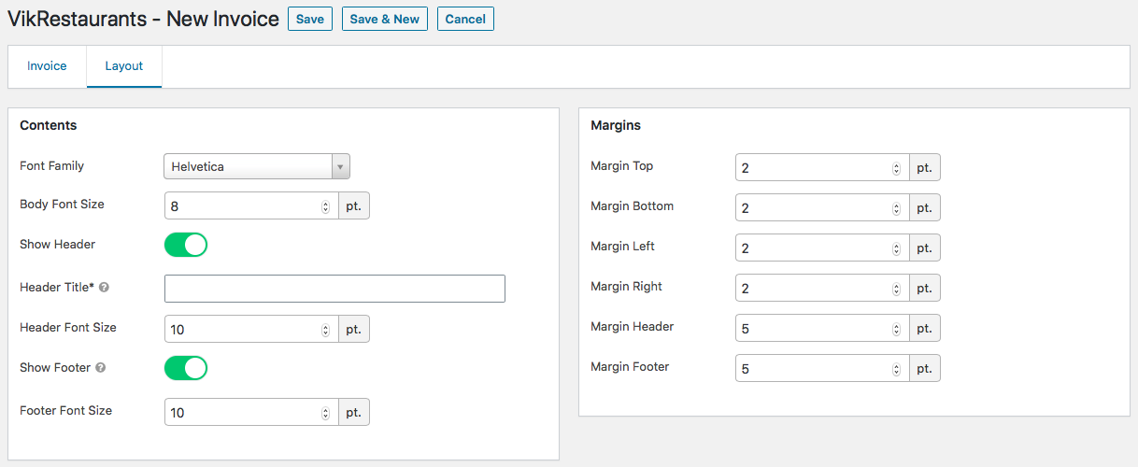Select the Layout tab

pyautogui.click(x=124, y=66)
